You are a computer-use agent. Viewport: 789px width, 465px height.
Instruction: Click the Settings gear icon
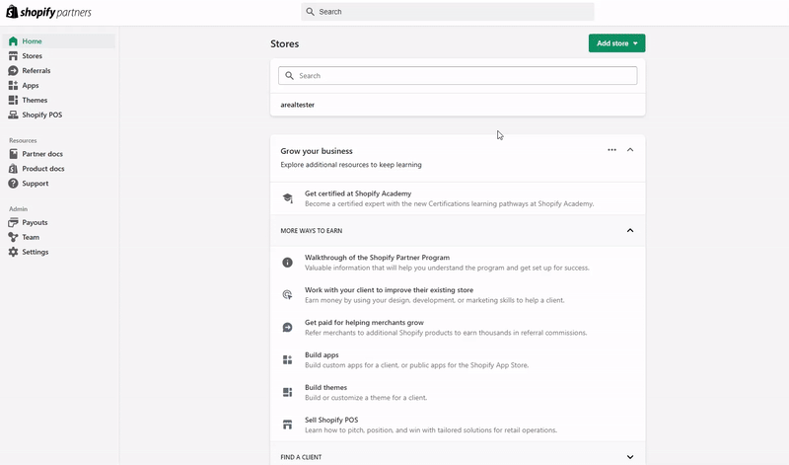[13, 252]
